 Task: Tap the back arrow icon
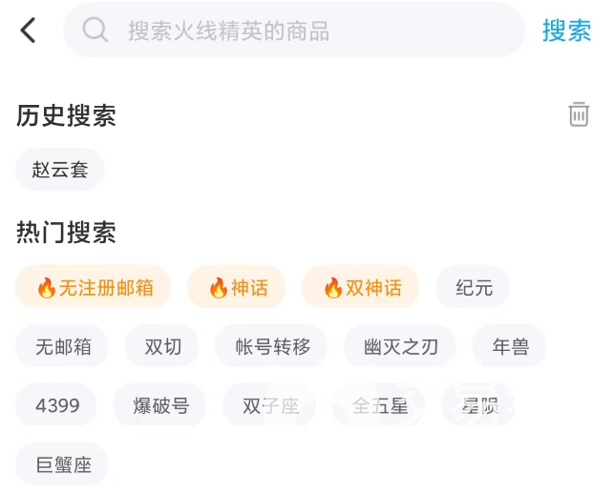tap(29, 31)
